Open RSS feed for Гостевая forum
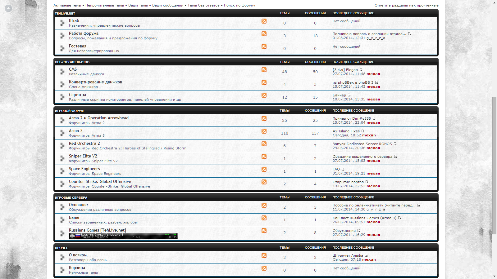497x279 pixels. point(264,46)
